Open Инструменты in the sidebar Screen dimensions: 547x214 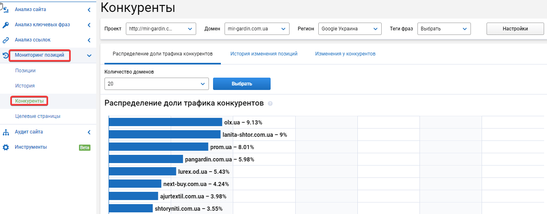point(31,147)
